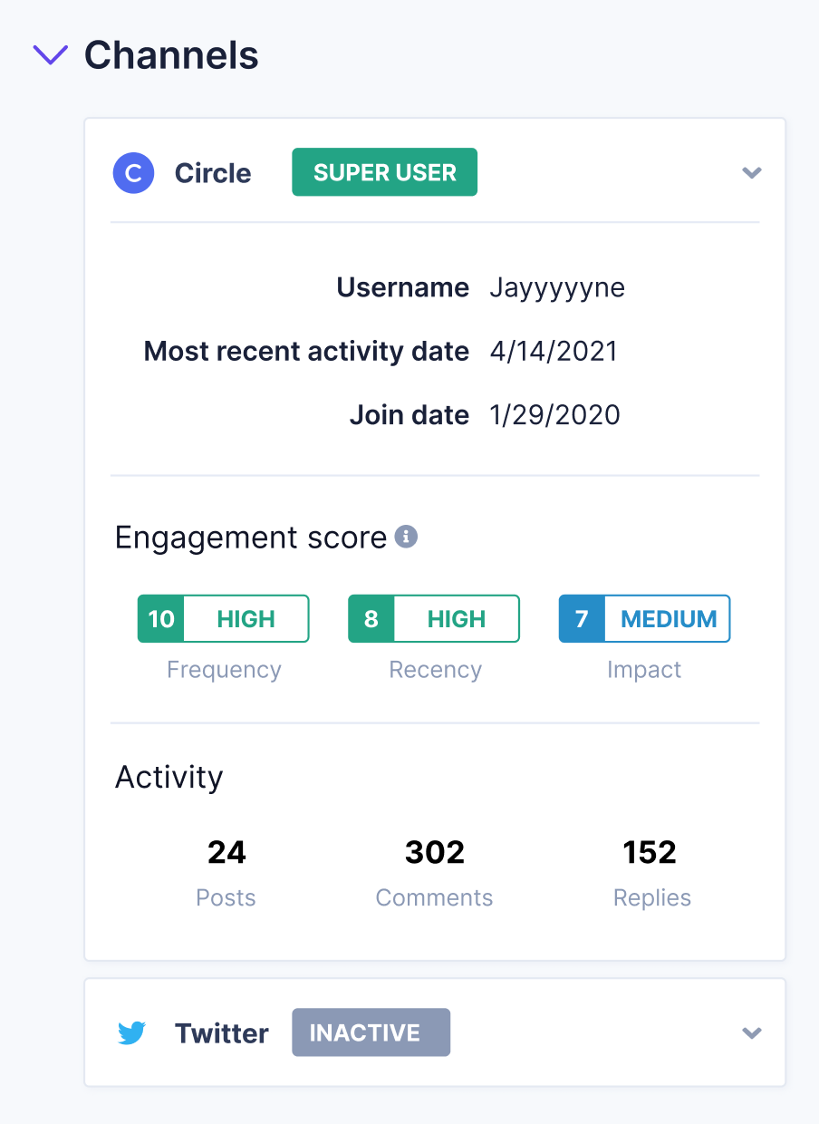Click the username Jayyyyyne
819x1124 pixels.
point(557,288)
